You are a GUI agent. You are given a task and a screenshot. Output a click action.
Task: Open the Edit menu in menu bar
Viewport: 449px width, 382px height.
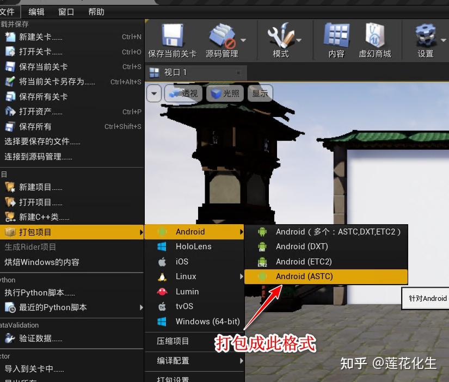[36, 12]
